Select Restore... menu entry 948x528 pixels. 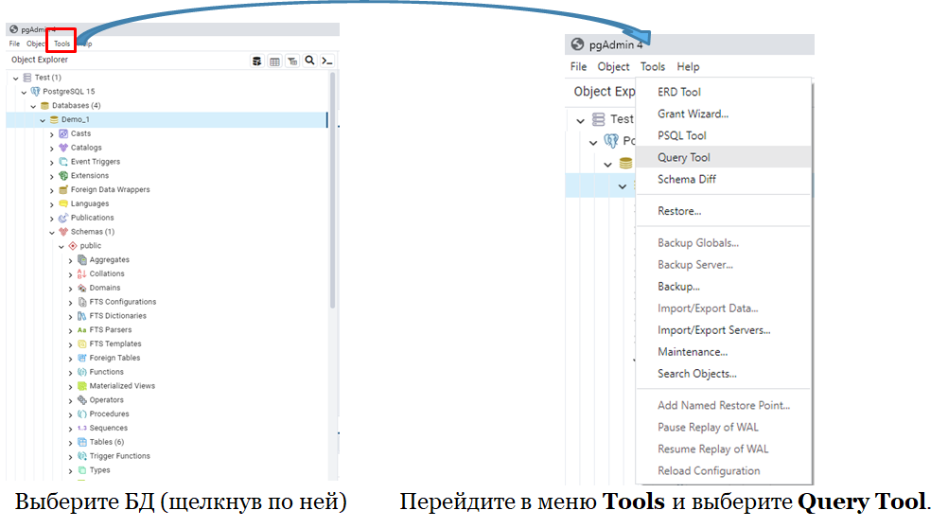pos(723,211)
